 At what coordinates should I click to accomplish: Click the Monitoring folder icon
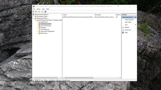coord(39,33)
